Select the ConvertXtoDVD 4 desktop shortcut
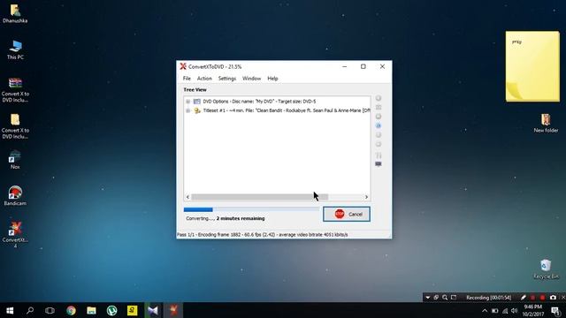The height and width of the screenshot is (318, 566). coord(15,235)
